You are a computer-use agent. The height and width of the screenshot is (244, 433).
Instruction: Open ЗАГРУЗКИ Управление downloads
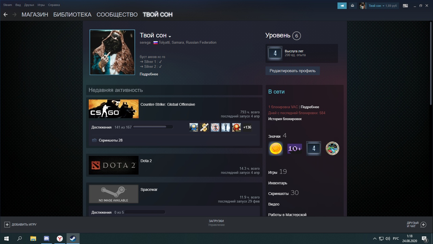(216, 223)
